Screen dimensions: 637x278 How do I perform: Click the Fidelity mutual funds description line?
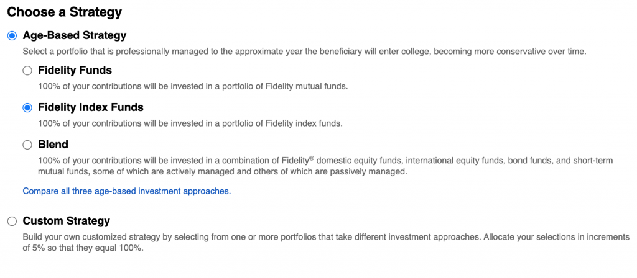tap(193, 86)
